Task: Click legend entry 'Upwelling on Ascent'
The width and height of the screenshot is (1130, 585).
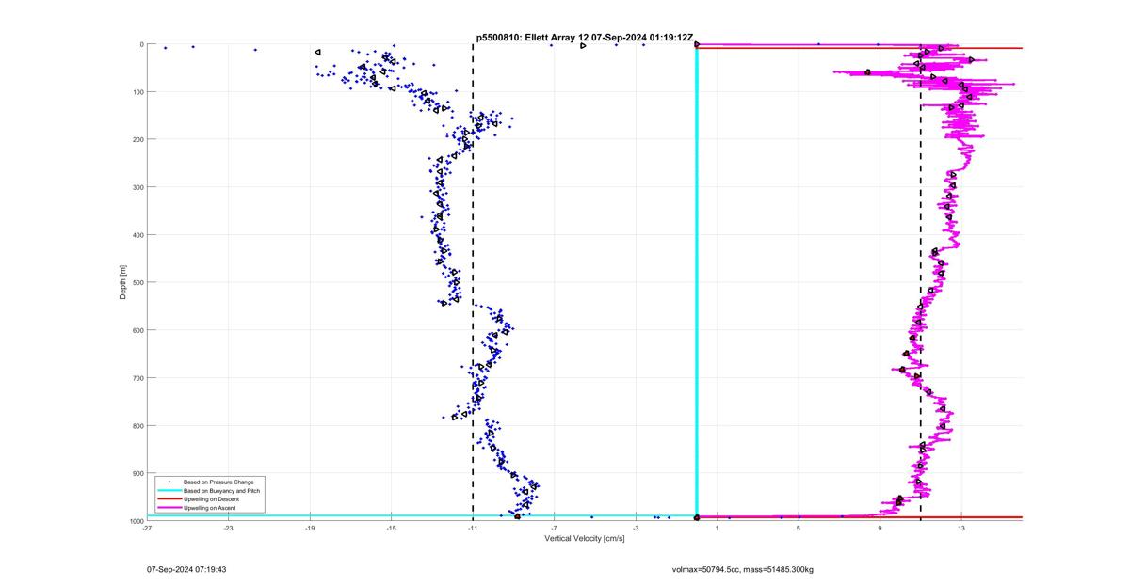Action: [210, 507]
